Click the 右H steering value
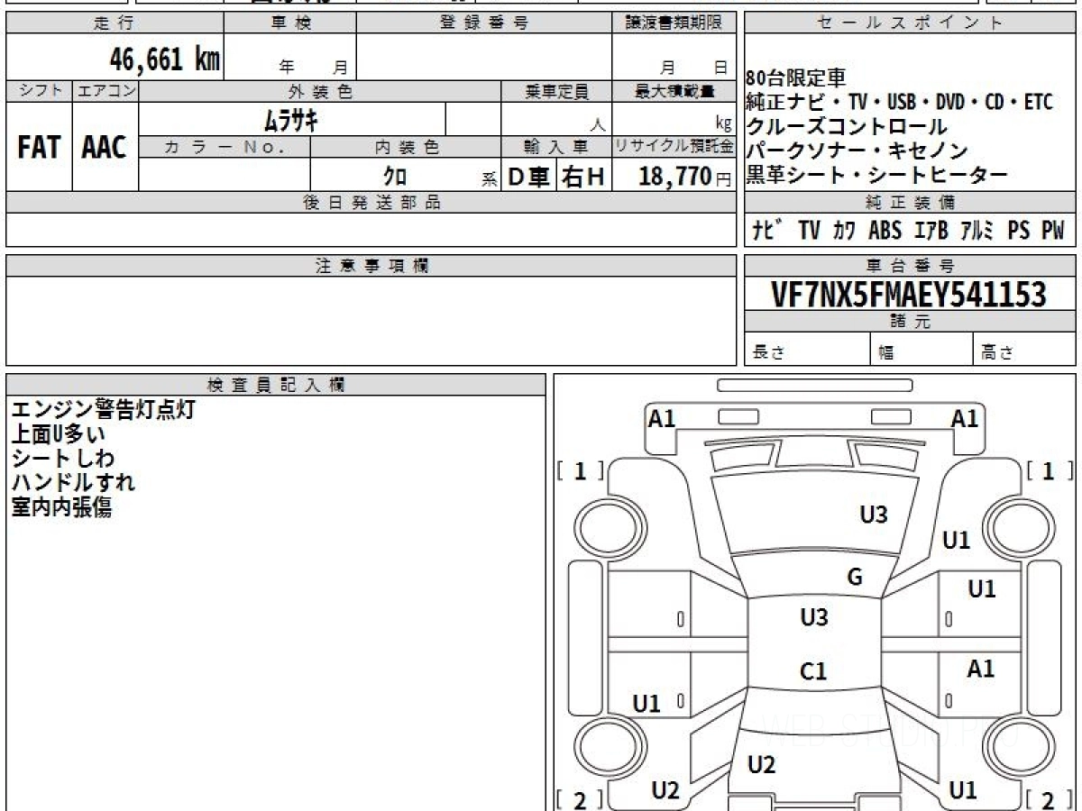This screenshot has width=1082, height=811. pos(583,177)
